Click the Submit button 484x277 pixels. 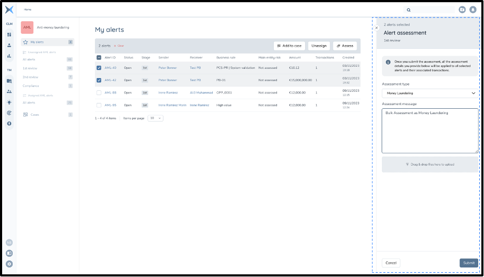468,263
